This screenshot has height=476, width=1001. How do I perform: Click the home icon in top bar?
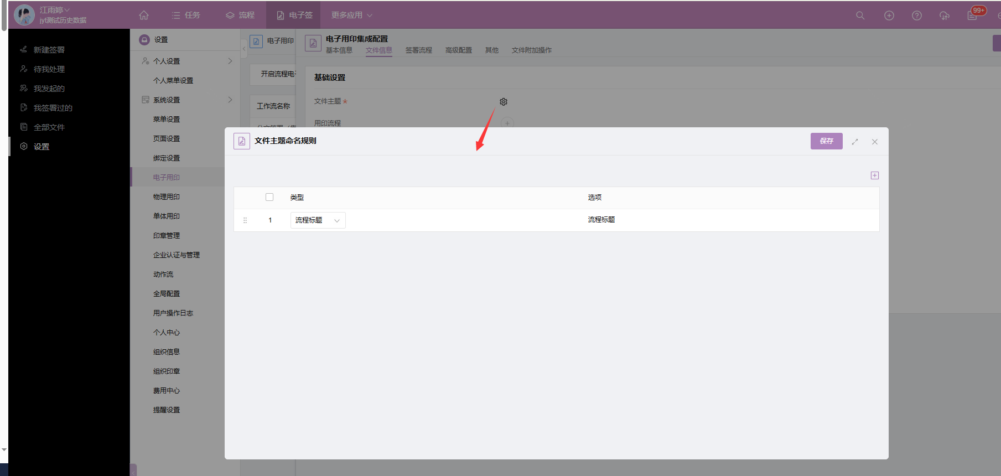(144, 15)
